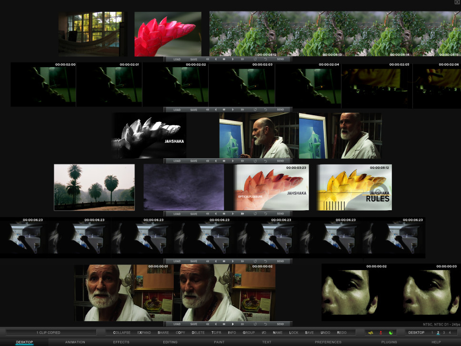Click play in the bar below the black-and-white JAHSHAKA clip
Screen dimensions: 461x346
233,161
